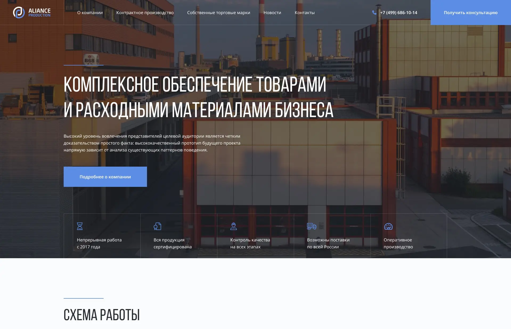The image size is (511, 329).
Task: Click the "Подробнее о компании" button
Action: click(x=105, y=177)
